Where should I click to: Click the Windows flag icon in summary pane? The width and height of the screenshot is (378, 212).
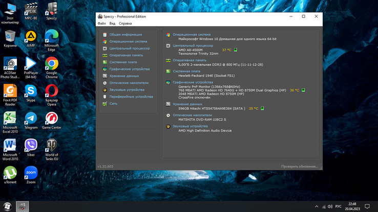169,35
